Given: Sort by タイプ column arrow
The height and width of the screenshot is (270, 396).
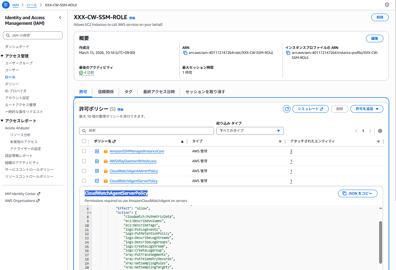Looking at the screenshot, I should [280, 141].
